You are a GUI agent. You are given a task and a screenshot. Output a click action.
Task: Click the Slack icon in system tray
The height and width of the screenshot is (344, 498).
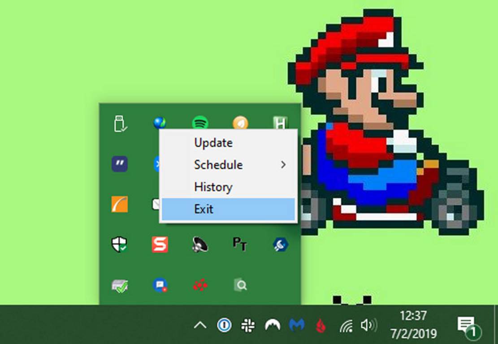point(248,326)
